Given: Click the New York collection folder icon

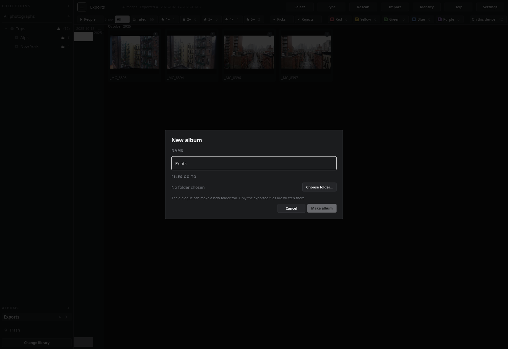Looking at the screenshot, I should tap(17, 46).
